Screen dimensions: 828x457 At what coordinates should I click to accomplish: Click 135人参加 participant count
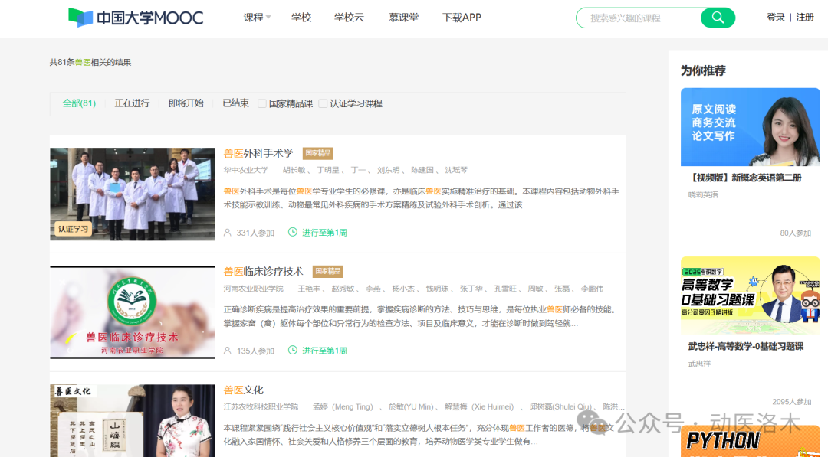click(255, 351)
